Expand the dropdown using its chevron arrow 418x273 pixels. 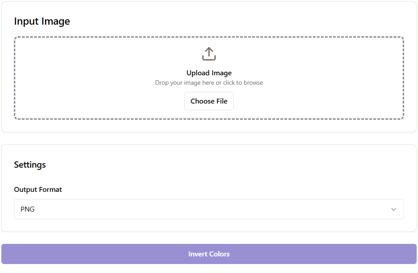(394, 209)
